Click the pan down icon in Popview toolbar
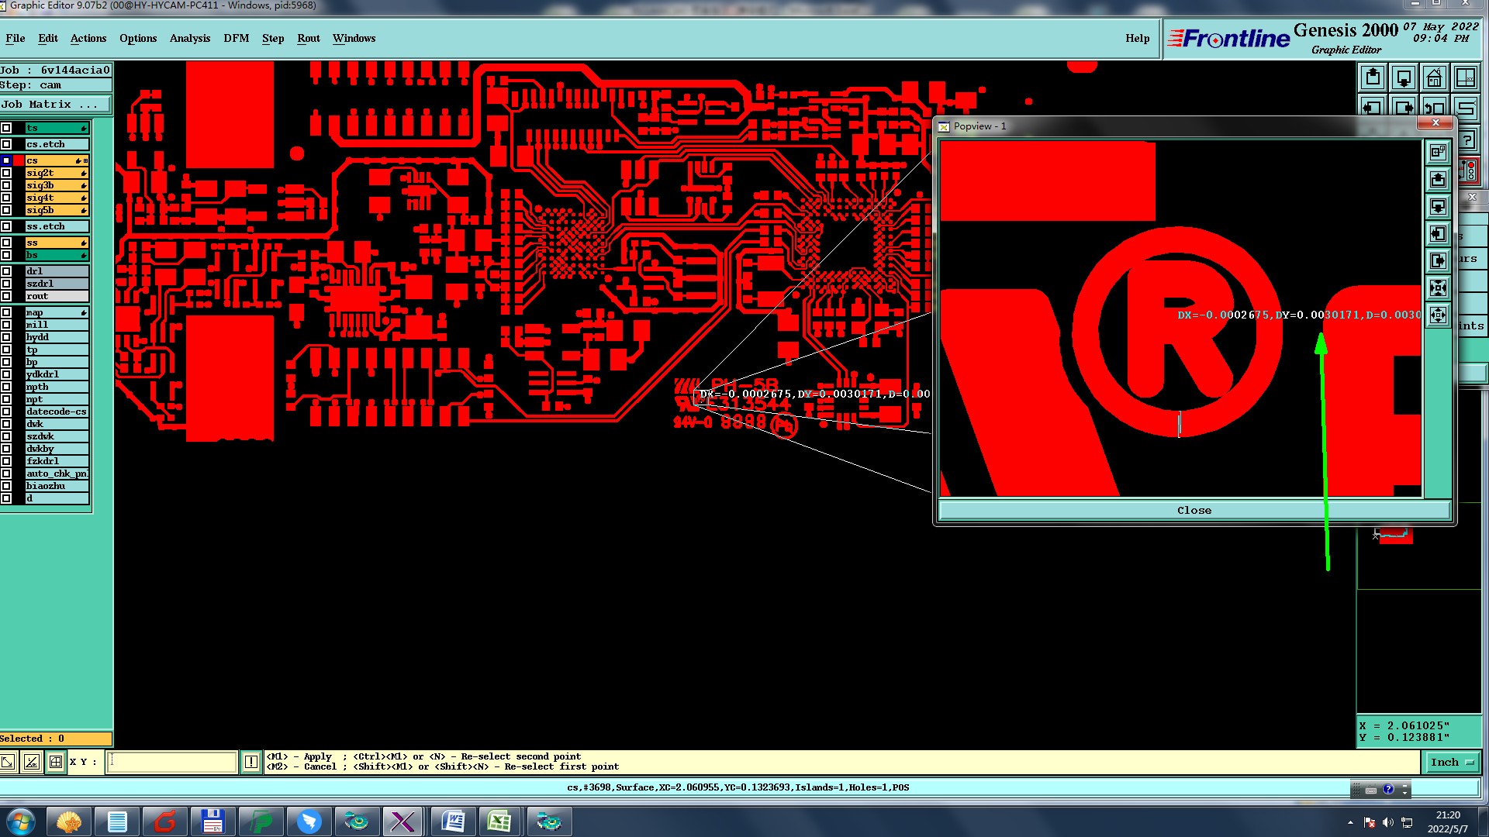1489x837 pixels. [1438, 207]
